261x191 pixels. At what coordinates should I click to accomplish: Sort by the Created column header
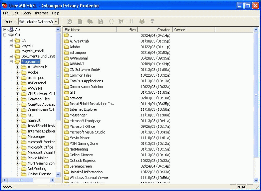155,30
